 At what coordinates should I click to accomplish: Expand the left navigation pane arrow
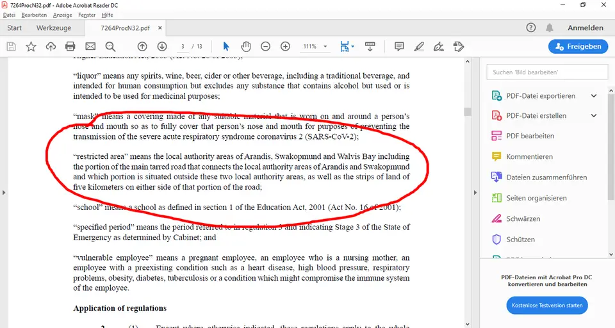pos(4,193)
